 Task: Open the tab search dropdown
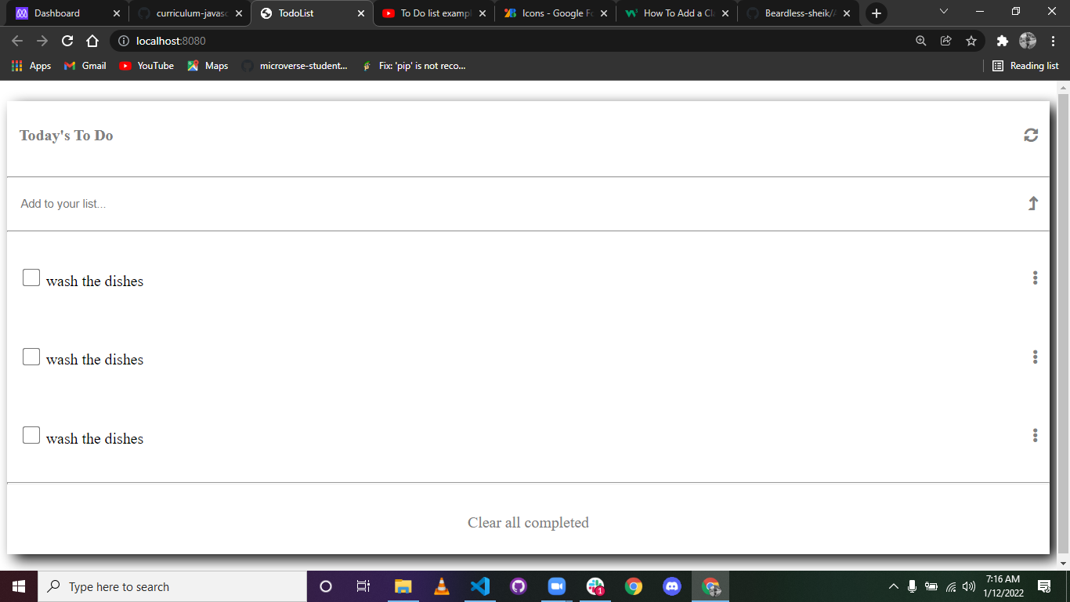pyautogui.click(x=944, y=12)
